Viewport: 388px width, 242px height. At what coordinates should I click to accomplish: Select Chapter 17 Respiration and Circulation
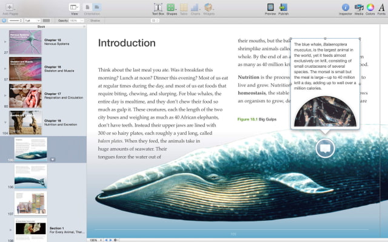[25, 95]
